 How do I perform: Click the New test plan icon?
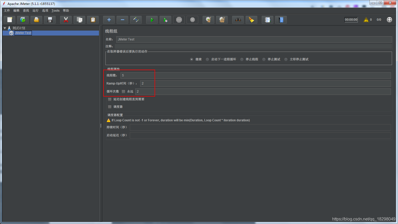pos(10,20)
